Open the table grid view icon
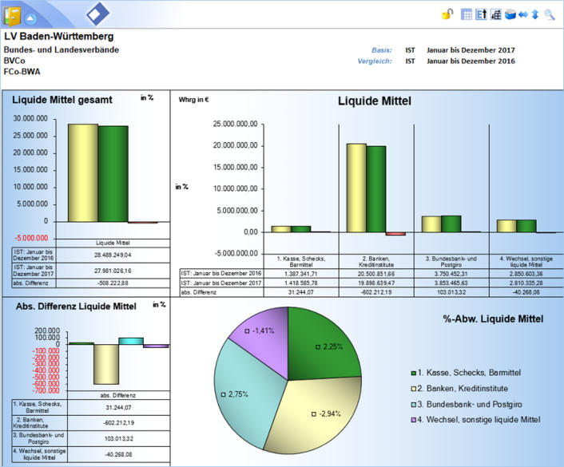The width and height of the screenshot is (564, 467). click(x=467, y=14)
